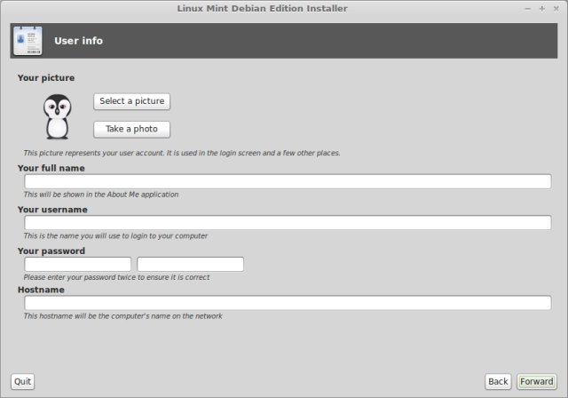The height and width of the screenshot is (398, 568).
Task: Click the Take a photo button
Action: click(132, 129)
